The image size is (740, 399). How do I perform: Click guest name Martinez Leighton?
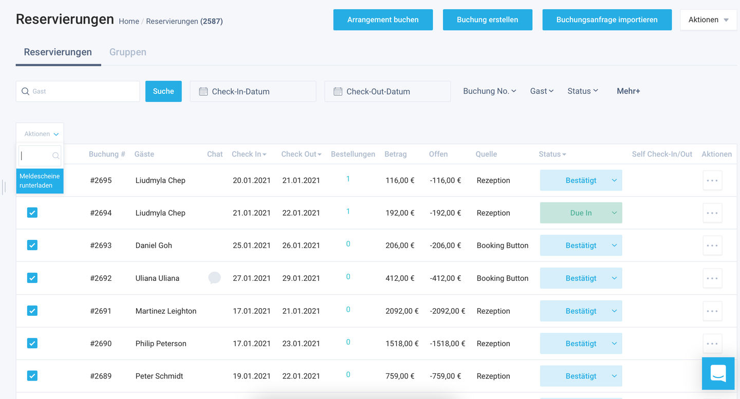[166, 311]
